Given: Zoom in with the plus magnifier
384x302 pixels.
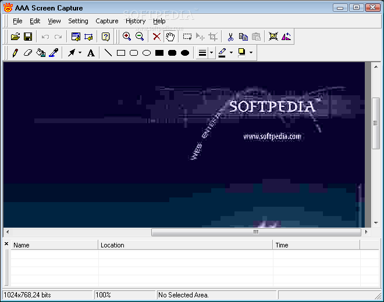Looking at the screenshot, I should click(127, 37).
